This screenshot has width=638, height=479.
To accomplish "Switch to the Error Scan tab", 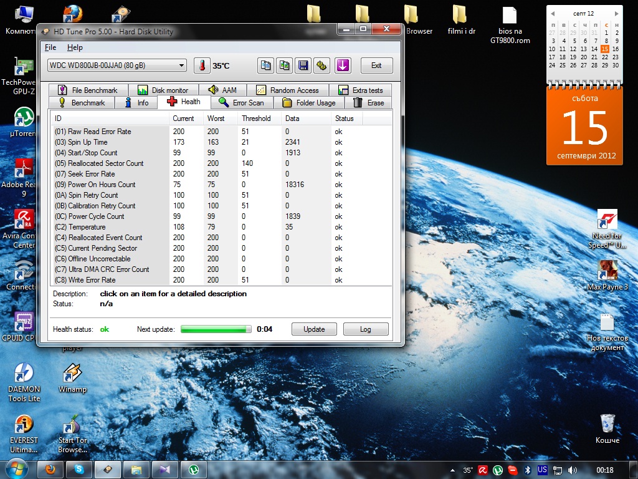I will click(x=241, y=103).
